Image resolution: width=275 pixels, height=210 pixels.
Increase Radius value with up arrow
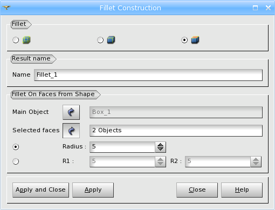(x=160, y=145)
